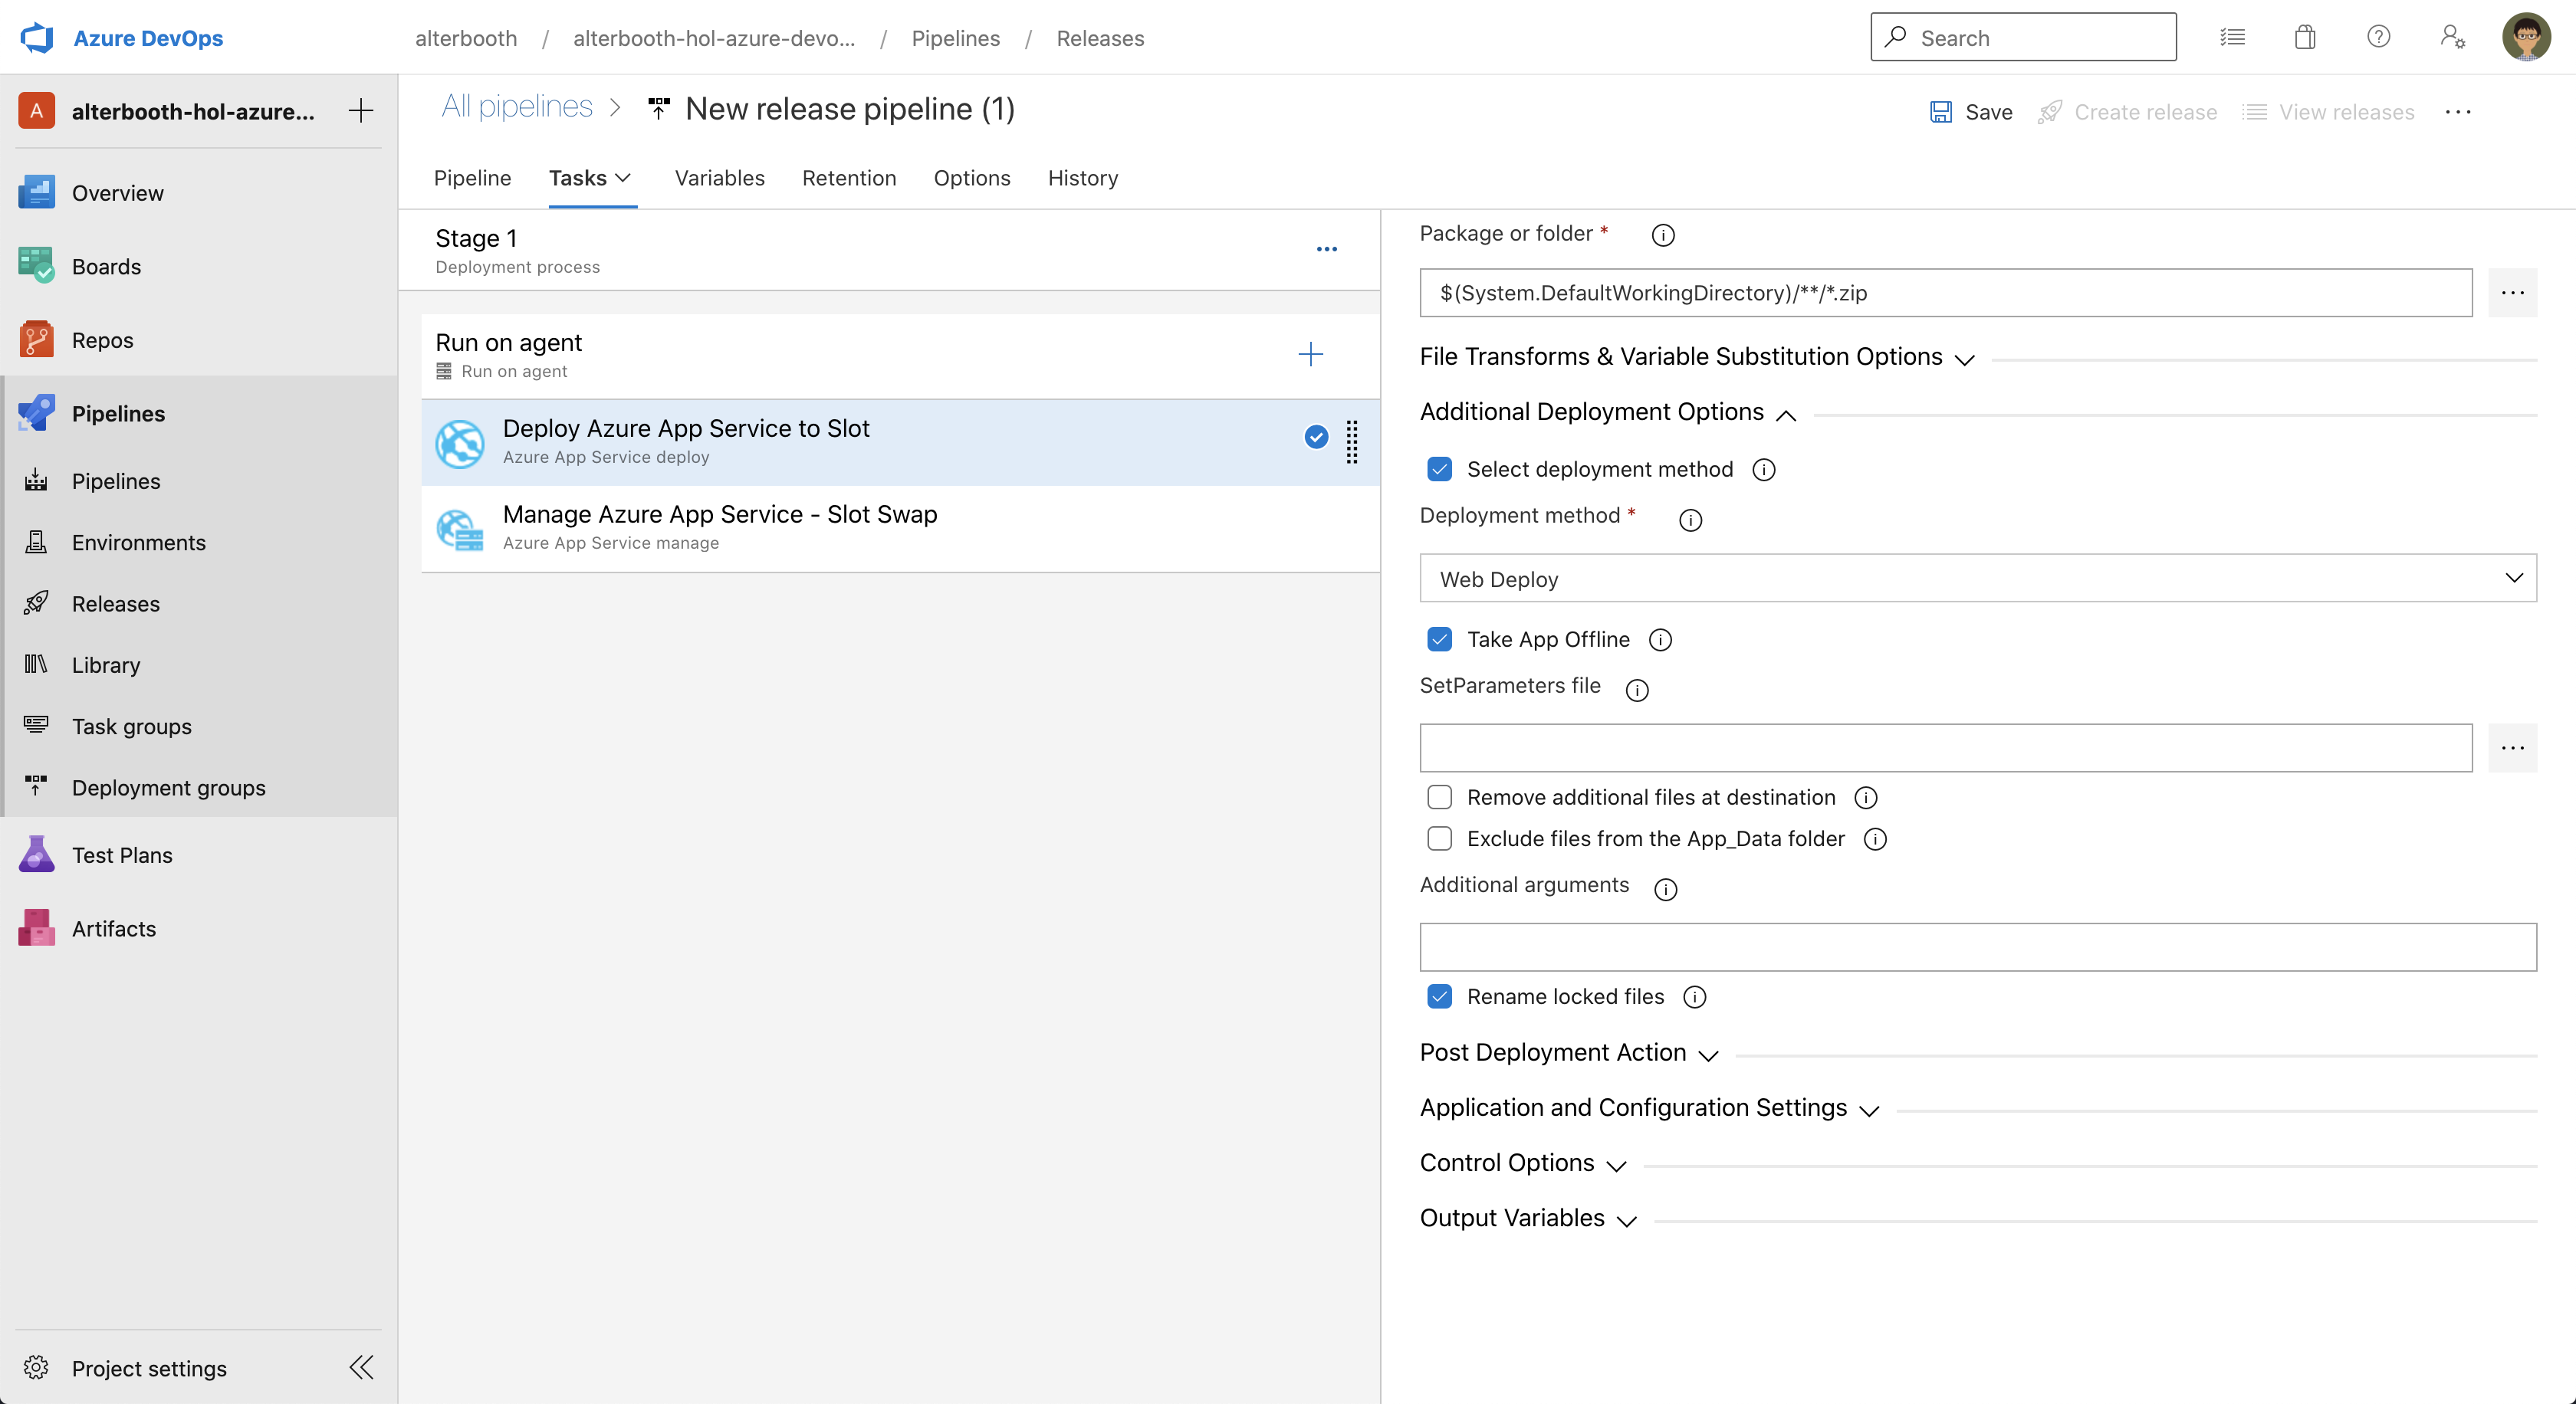Switch to the Variables tab
Screen dimensions: 2576x1404
pyautogui.click(x=719, y=178)
